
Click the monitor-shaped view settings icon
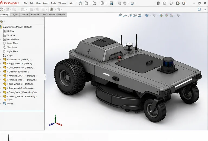179,15
